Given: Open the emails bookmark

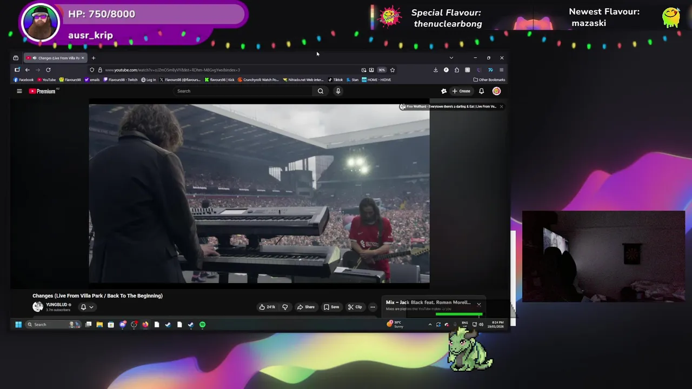Looking at the screenshot, I should pos(92,80).
